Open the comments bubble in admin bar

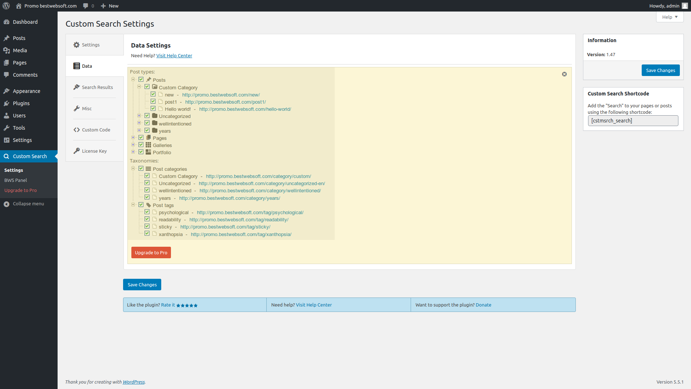86,6
